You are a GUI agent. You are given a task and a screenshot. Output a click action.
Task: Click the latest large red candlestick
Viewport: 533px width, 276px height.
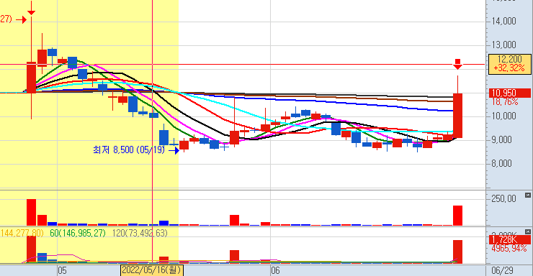(457, 115)
